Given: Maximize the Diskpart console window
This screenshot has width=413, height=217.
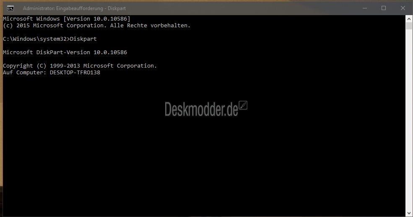Looking at the screenshot, I should [x=383, y=8].
